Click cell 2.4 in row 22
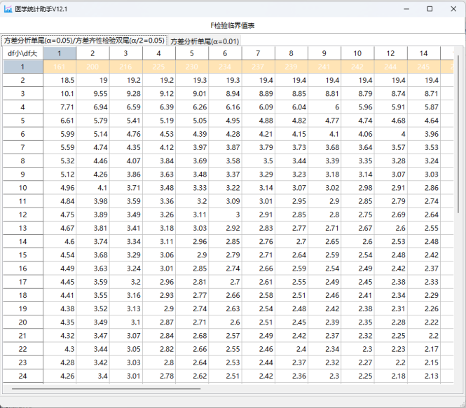Viewport: 466px width, 408px height. 292,349
